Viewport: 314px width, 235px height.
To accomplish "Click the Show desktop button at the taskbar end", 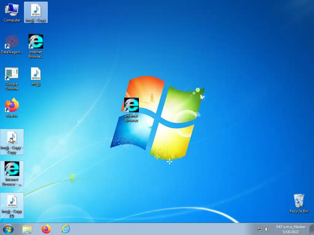I will 312,229.
